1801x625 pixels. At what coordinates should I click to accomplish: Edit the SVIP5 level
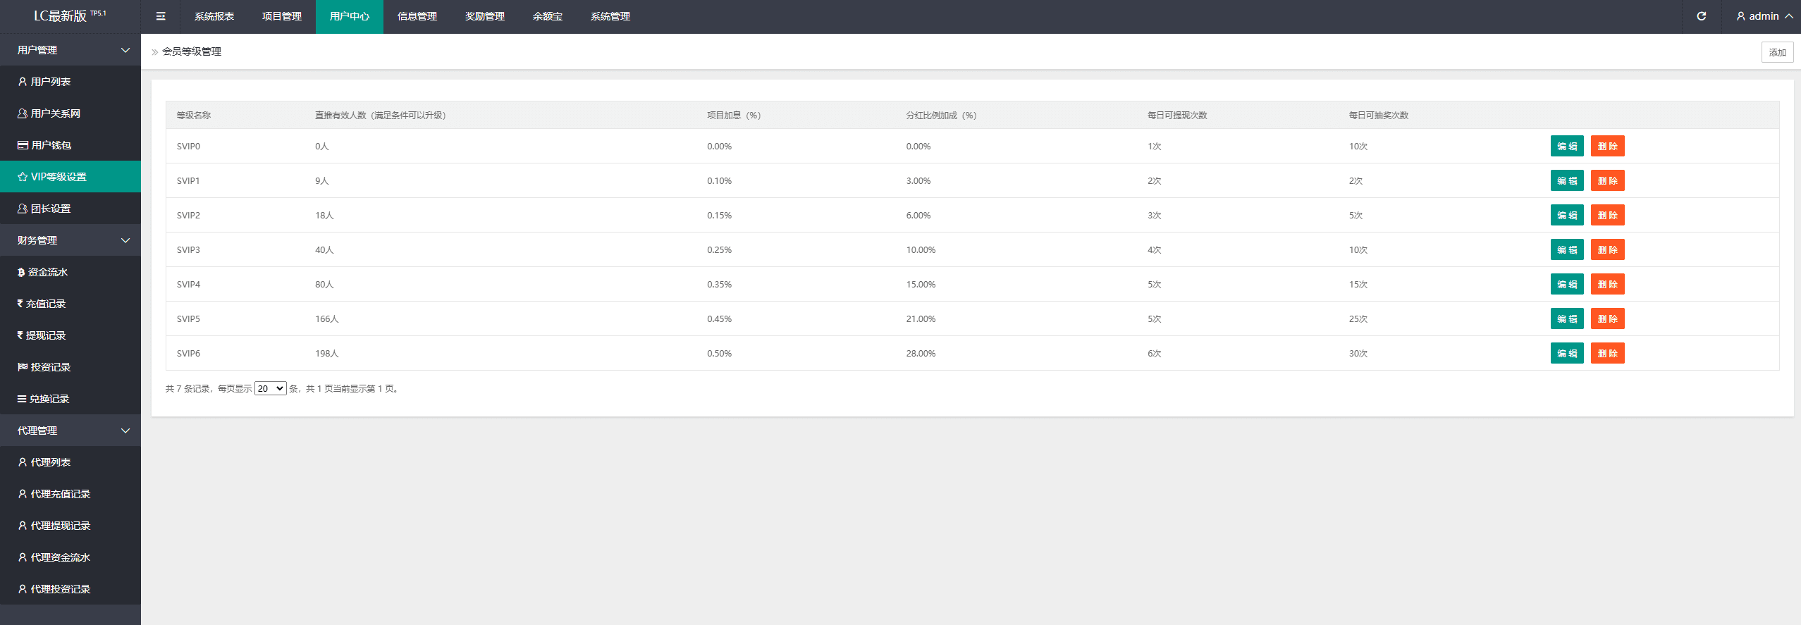(x=1567, y=318)
